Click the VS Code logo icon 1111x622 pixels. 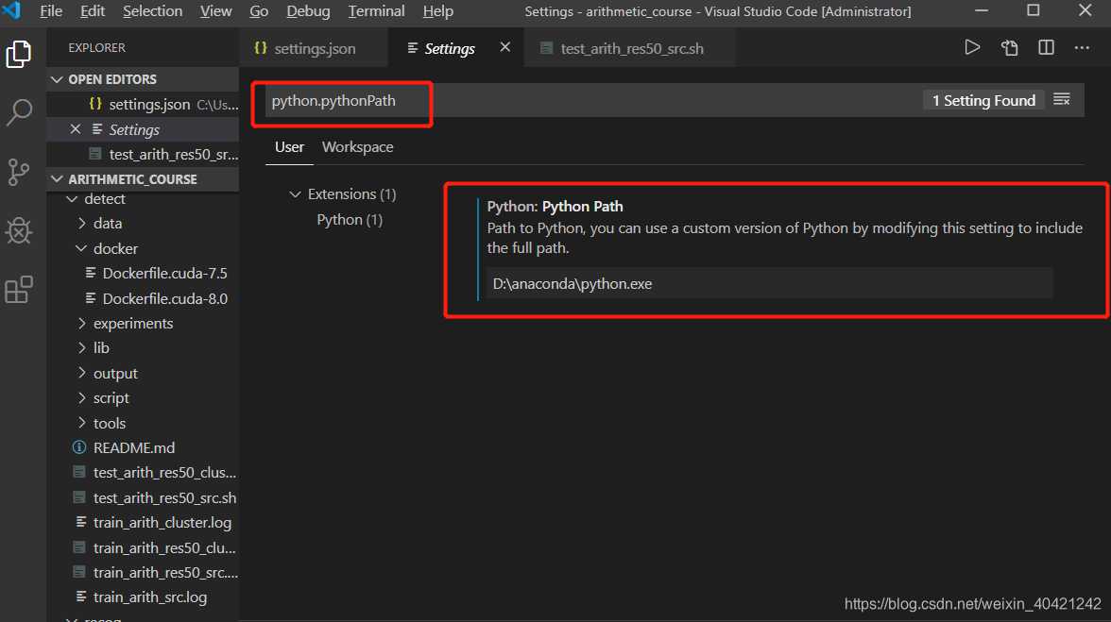[12, 10]
